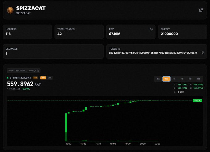This screenshot has width=210, height=152.
Task: Click the BTC/$PIZZACAT pair label
Action: tap(20, 78)
